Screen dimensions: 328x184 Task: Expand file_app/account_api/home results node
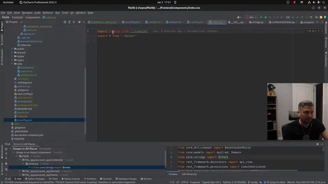pos(20,175)
